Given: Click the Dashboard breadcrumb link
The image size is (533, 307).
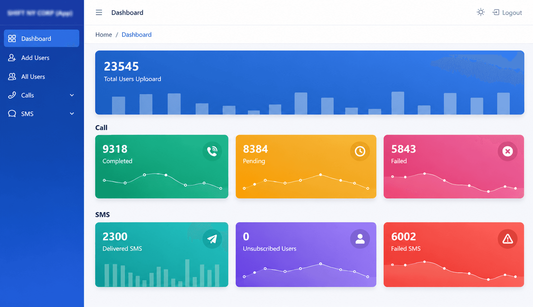Looking at the screenshot, I should (137, 34).
